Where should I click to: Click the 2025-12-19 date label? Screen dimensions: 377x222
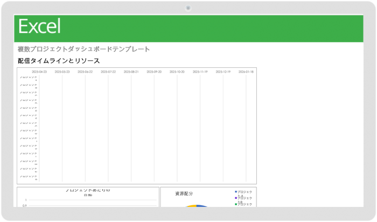[x=223, y=72]
